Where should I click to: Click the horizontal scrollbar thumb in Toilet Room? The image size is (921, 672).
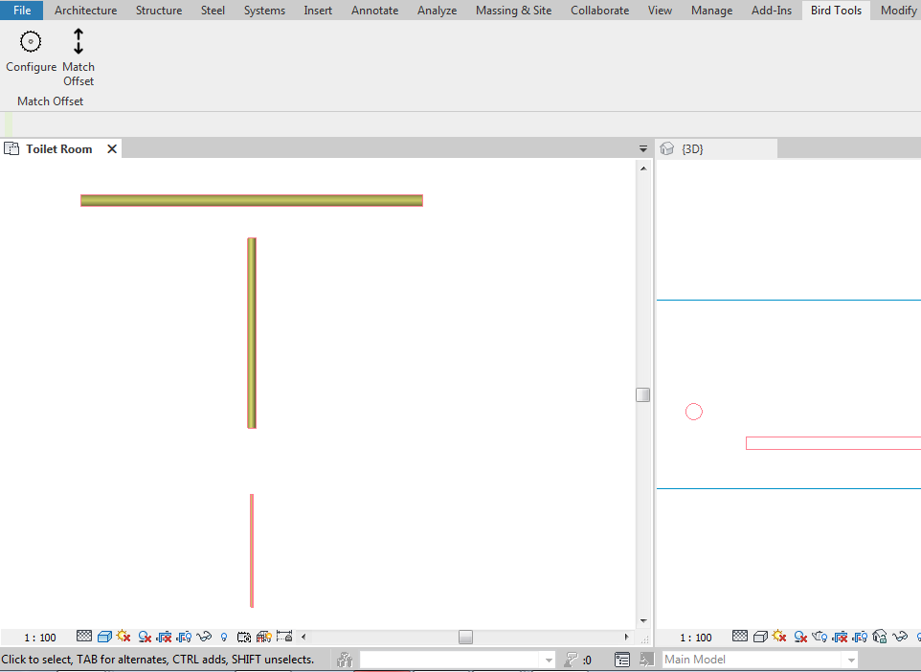pyautogui.click(x=466, y=637)
